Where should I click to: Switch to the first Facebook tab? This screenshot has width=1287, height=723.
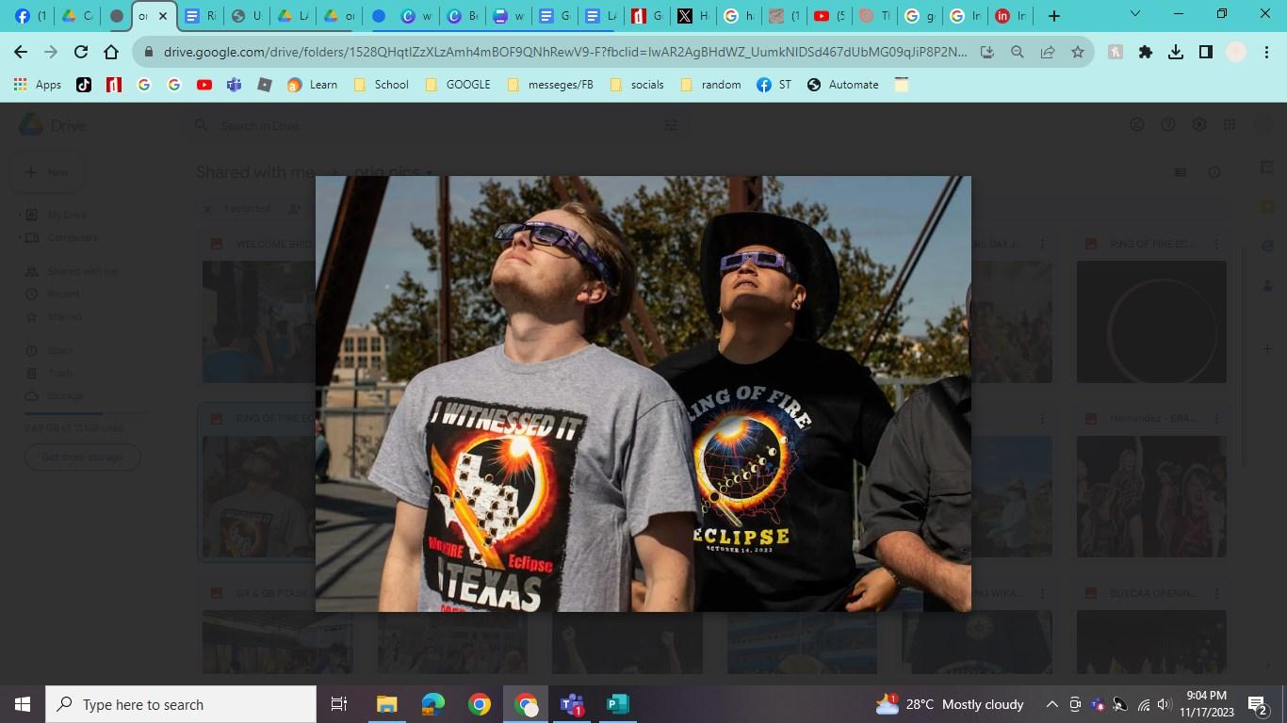point(30,16)
